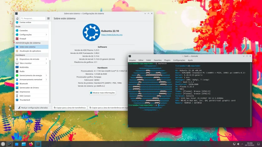Image resolution: width=262 pixels, height=147 pixels.
Task: Open the application launcher on the taskbar
Action: tap(3, 144)
